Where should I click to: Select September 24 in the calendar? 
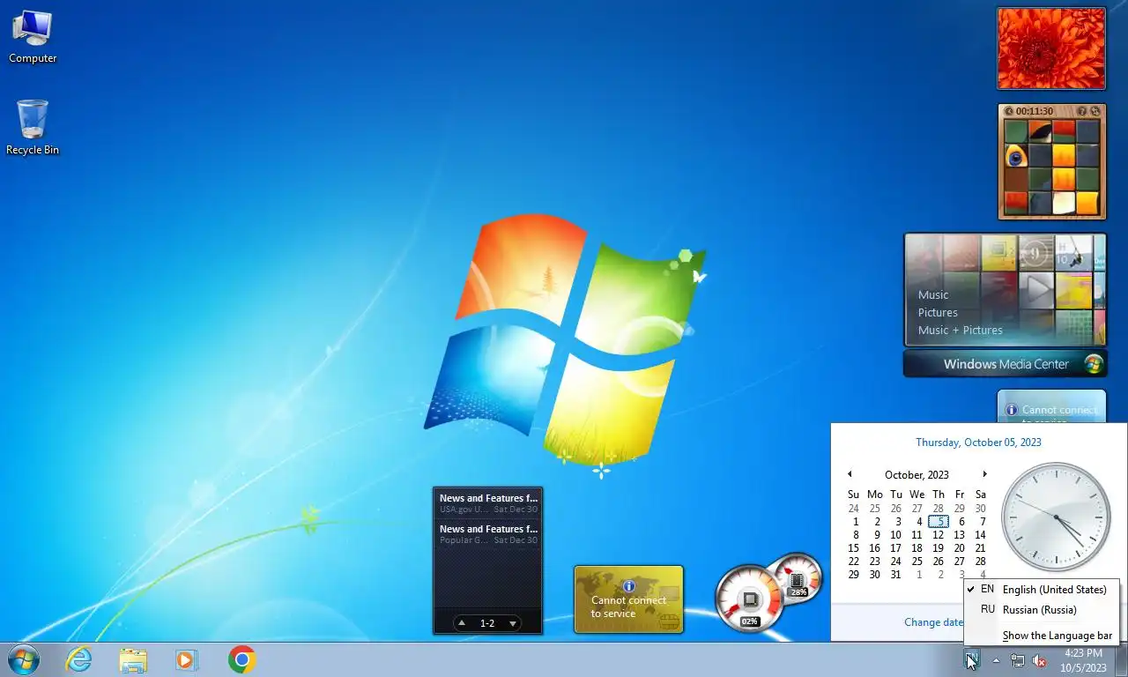854,509
